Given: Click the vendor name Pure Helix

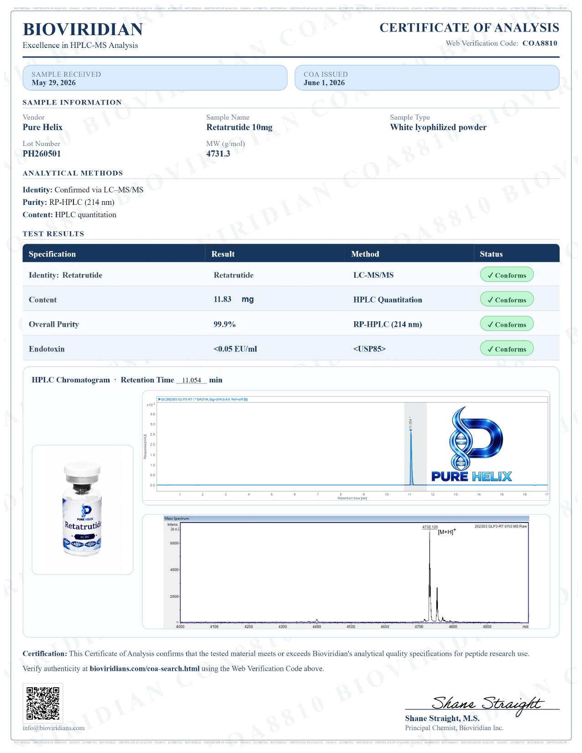Looking at the screenshot, I should coord(42,127).
